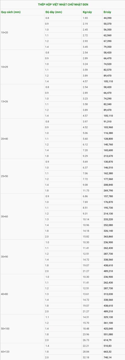Select the 50×100 size cell
Image resolution: width=125 pixels, height=360 pixels.
tap(22, 328)
